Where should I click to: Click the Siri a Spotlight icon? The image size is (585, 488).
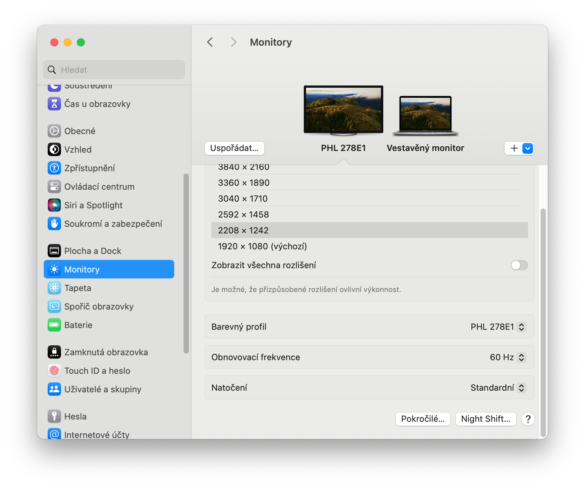[54, 205]
